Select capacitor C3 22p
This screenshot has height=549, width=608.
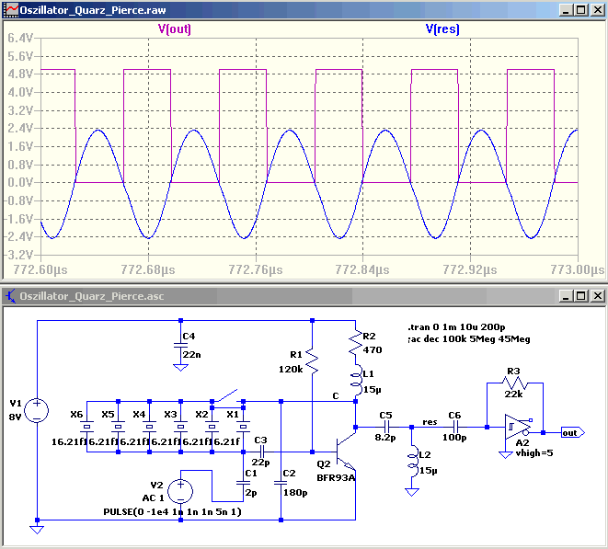coord(262,452)
